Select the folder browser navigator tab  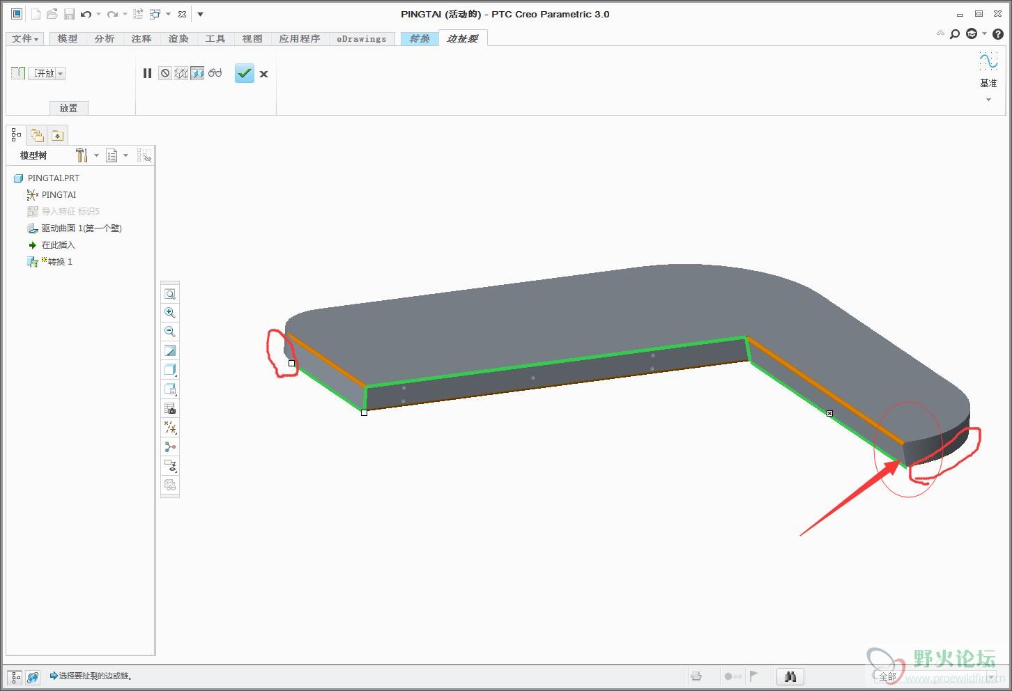37,135
